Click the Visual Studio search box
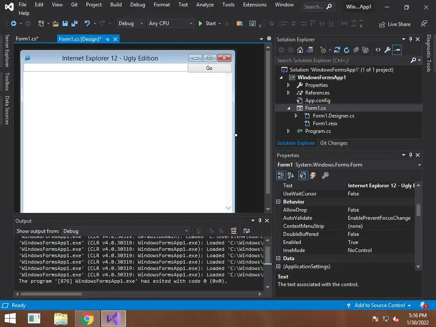 click(318, 7)
